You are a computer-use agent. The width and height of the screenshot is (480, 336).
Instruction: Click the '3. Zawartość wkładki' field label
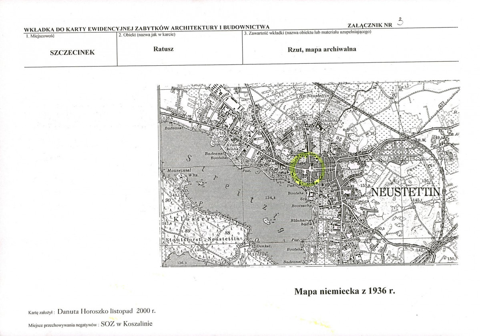[x=307, y=32]
